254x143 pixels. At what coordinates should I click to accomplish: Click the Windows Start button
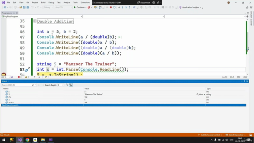pyautogui.click(x=4, y=140)
